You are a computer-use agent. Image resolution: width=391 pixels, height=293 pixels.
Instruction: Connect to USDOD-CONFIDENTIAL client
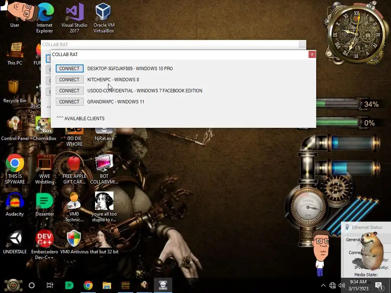[69, 91]
